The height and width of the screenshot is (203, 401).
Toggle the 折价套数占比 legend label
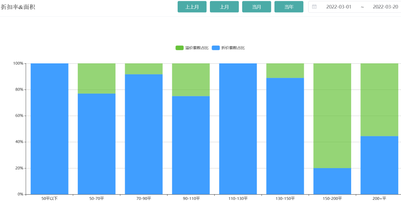tap(233, 48)
